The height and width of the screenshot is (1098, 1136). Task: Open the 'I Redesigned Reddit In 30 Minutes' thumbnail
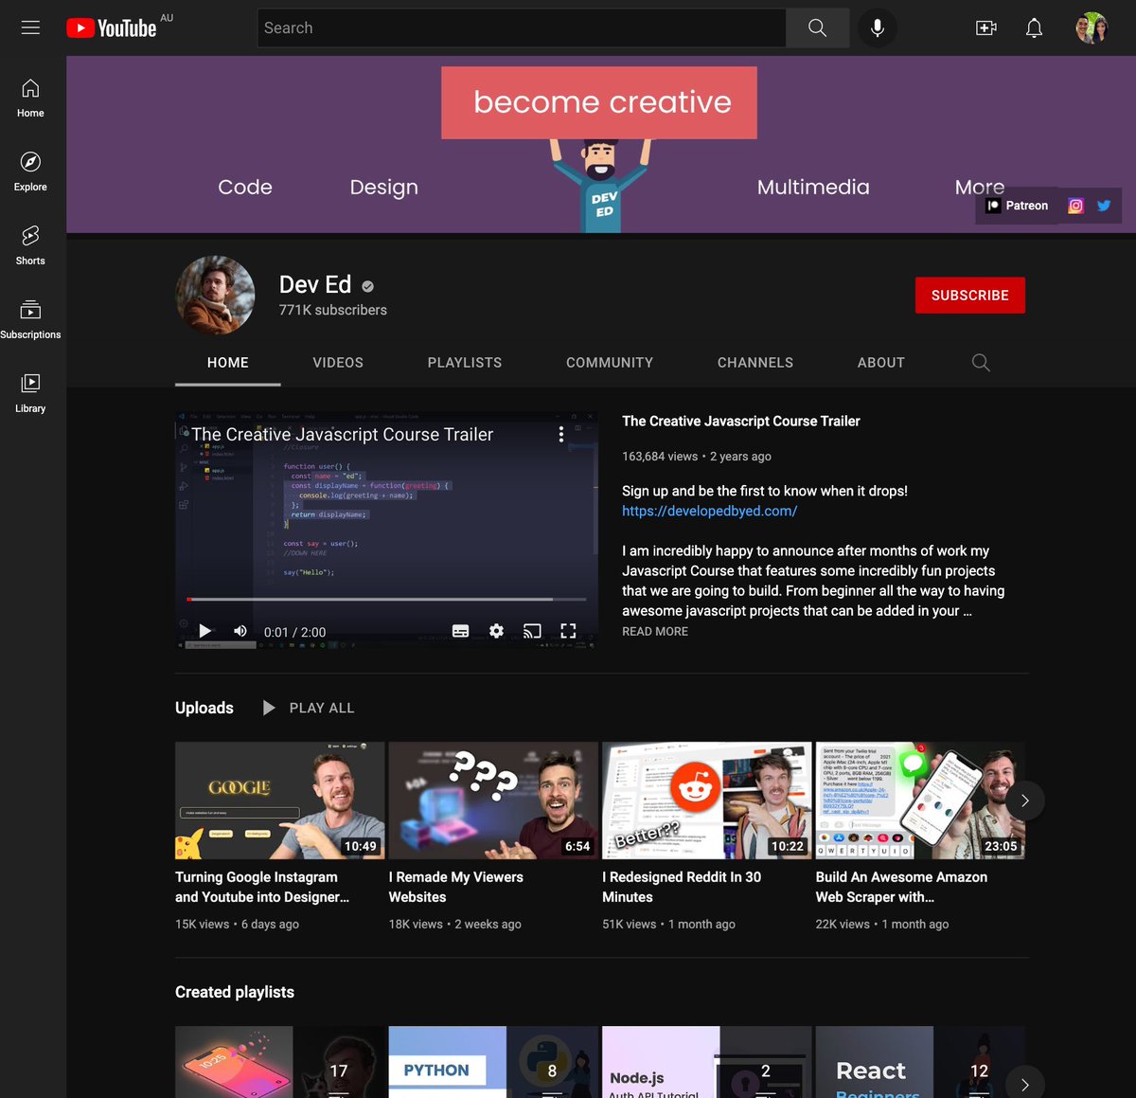(x=705, y=800)
